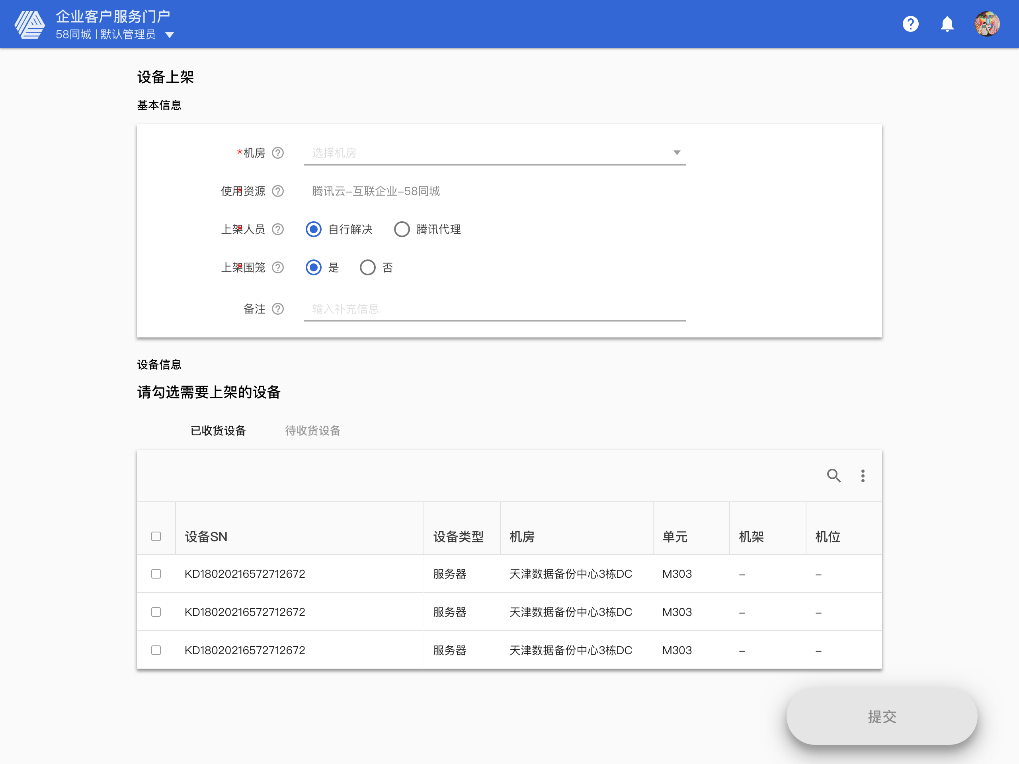Click the third row's 天津数据备份中心3栋DC cell
The height and width of the screenshot is (764, 1019).
(571, 650)
